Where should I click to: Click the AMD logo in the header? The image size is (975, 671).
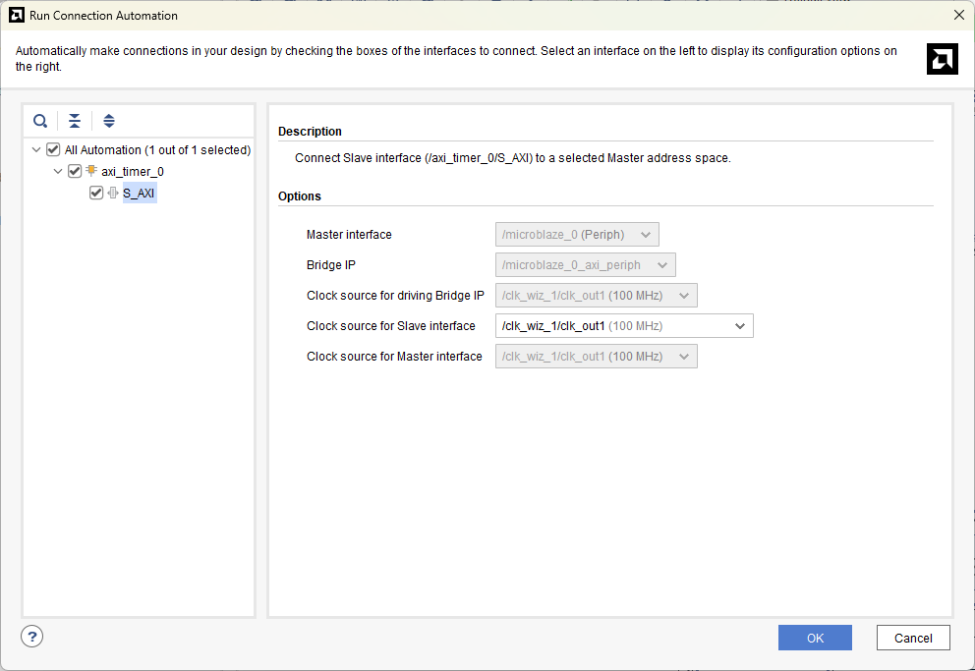pos(942,59)
